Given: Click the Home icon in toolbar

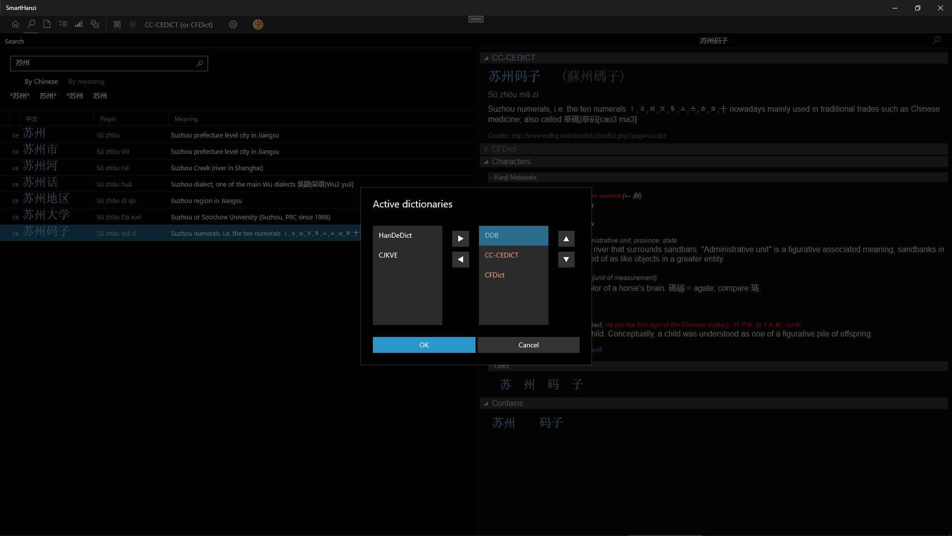Looking at the screenshot, I should tap(15, 24).
